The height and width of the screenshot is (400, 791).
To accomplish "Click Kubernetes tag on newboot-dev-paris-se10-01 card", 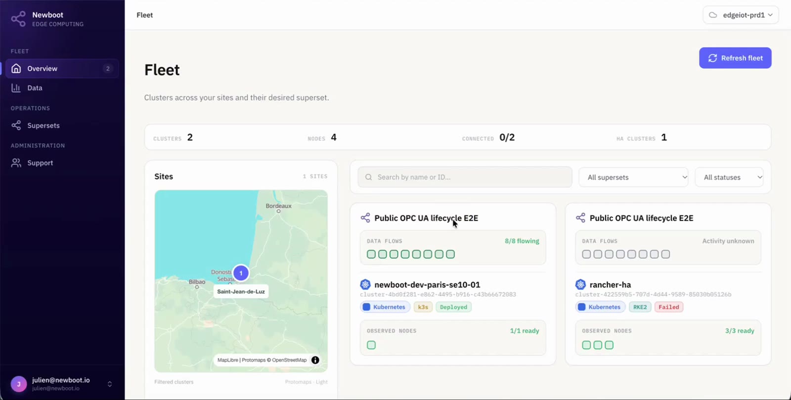I will pos(385,307).
